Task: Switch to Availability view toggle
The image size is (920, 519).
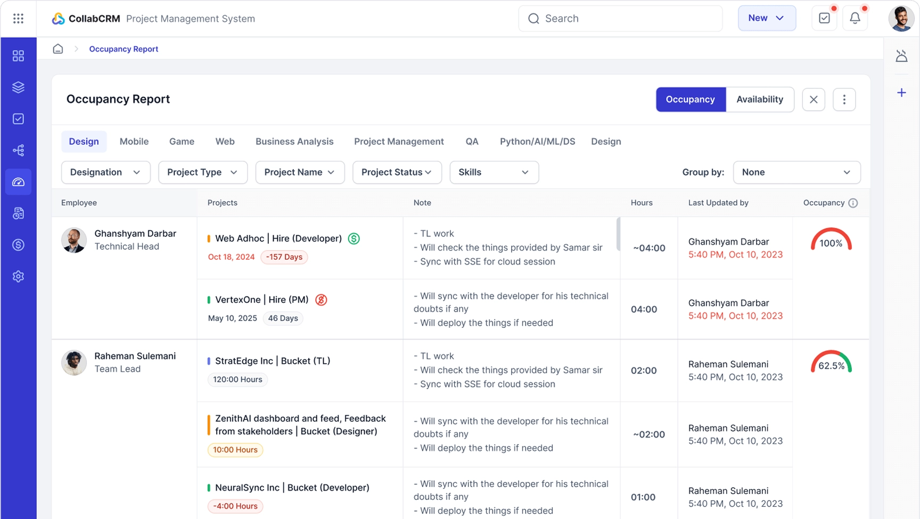Action: (x=760, y=100)
